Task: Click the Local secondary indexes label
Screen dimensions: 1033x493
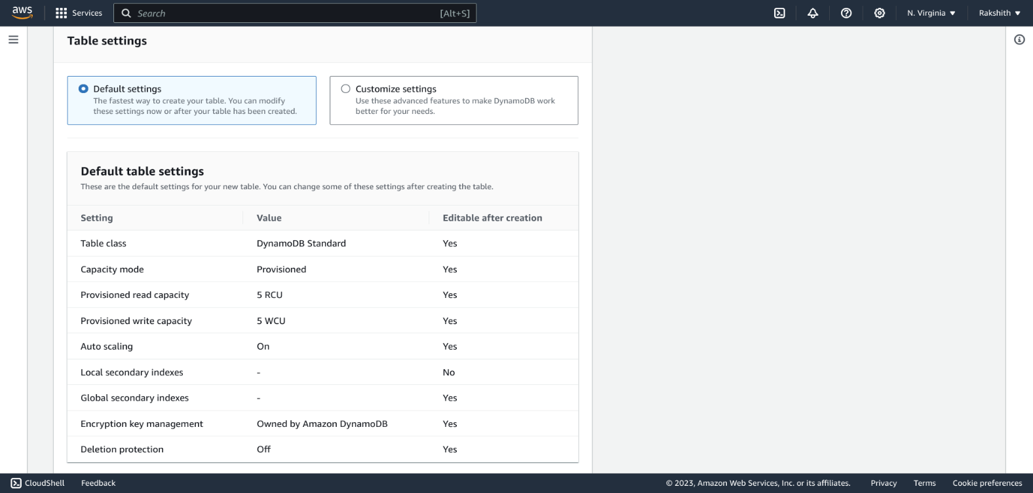Action: (132, 373)
